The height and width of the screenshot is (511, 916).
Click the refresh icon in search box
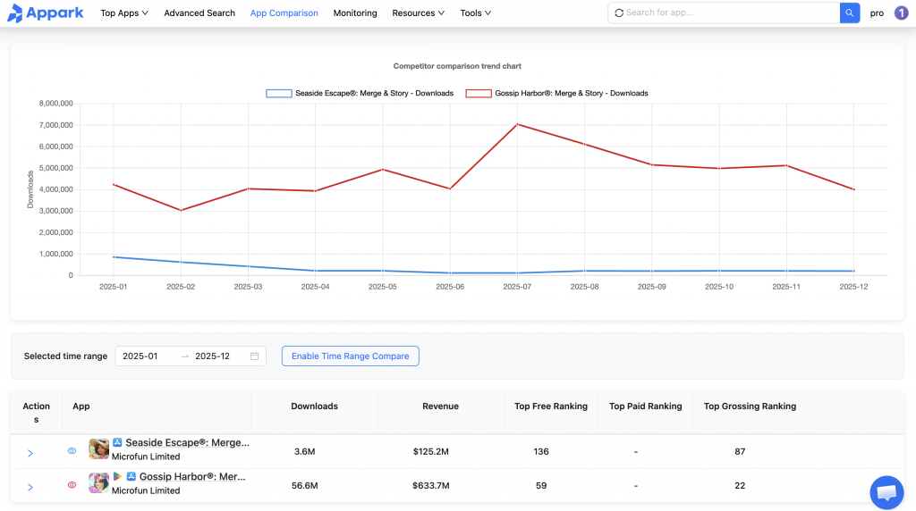[x=619, y=13]
